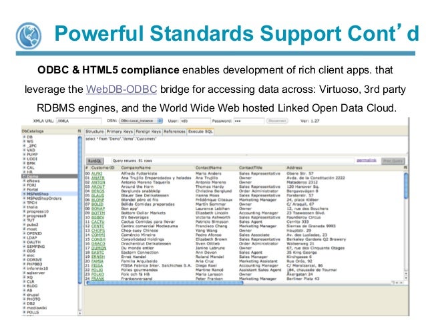This screenshot has width=426, height=320.
Task: Click the Address column header
Action: click(294, 168)
